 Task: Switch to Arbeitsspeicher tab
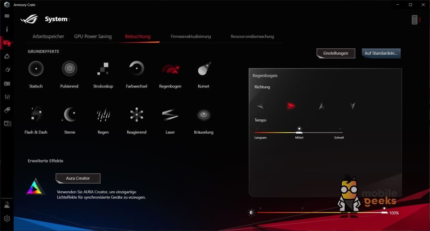click(48, 36)
